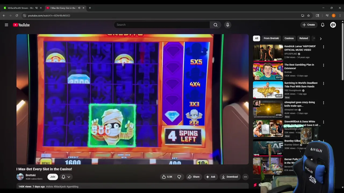Open a new browser tab
This screenshot has width=344, height=193.
tap(90, 8)
